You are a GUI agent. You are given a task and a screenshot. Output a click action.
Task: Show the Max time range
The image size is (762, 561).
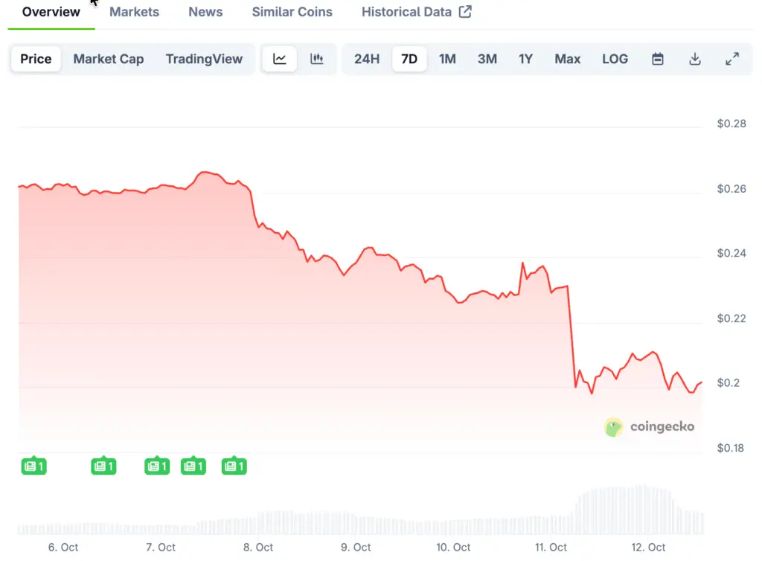tap(567, 60)
